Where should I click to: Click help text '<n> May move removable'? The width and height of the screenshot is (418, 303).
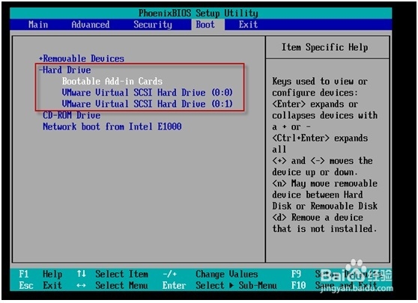[x=324, y=183]
